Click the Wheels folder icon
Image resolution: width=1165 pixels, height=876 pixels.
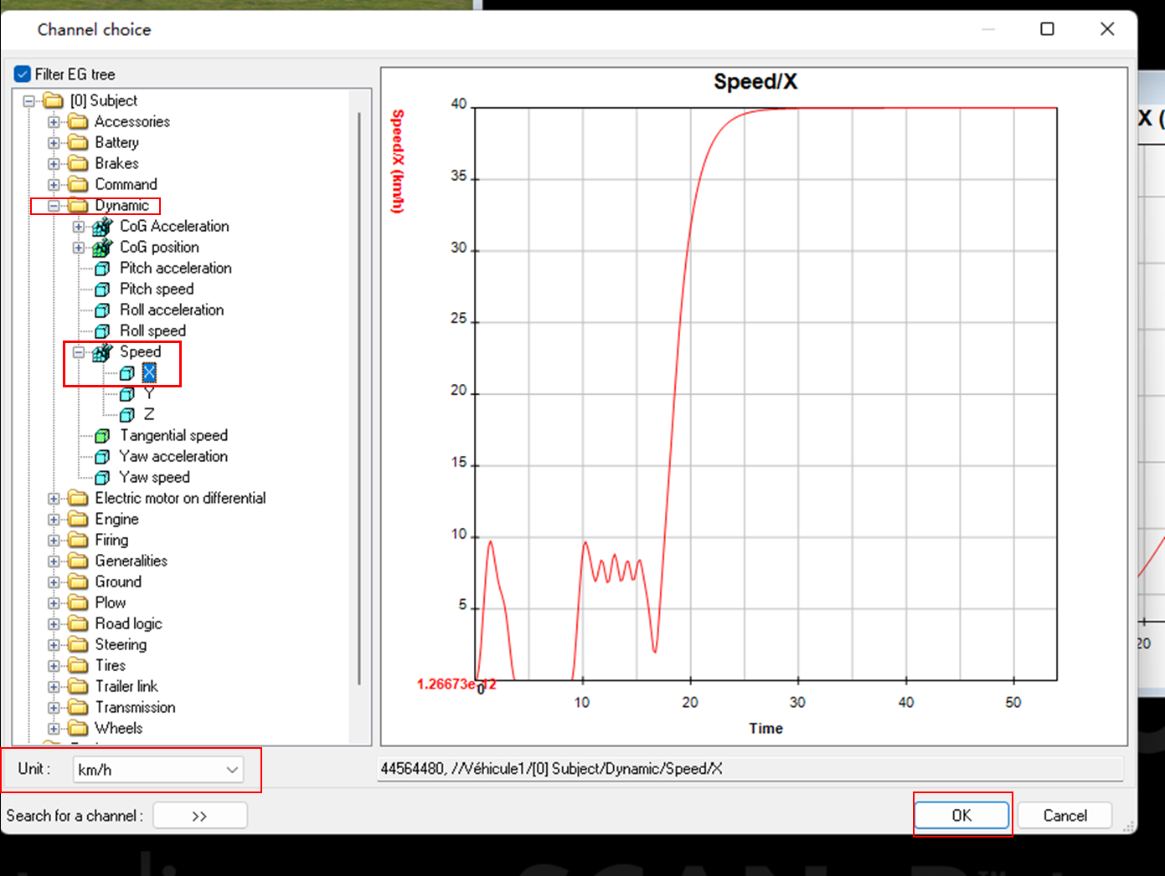click(x=78, y=728)
